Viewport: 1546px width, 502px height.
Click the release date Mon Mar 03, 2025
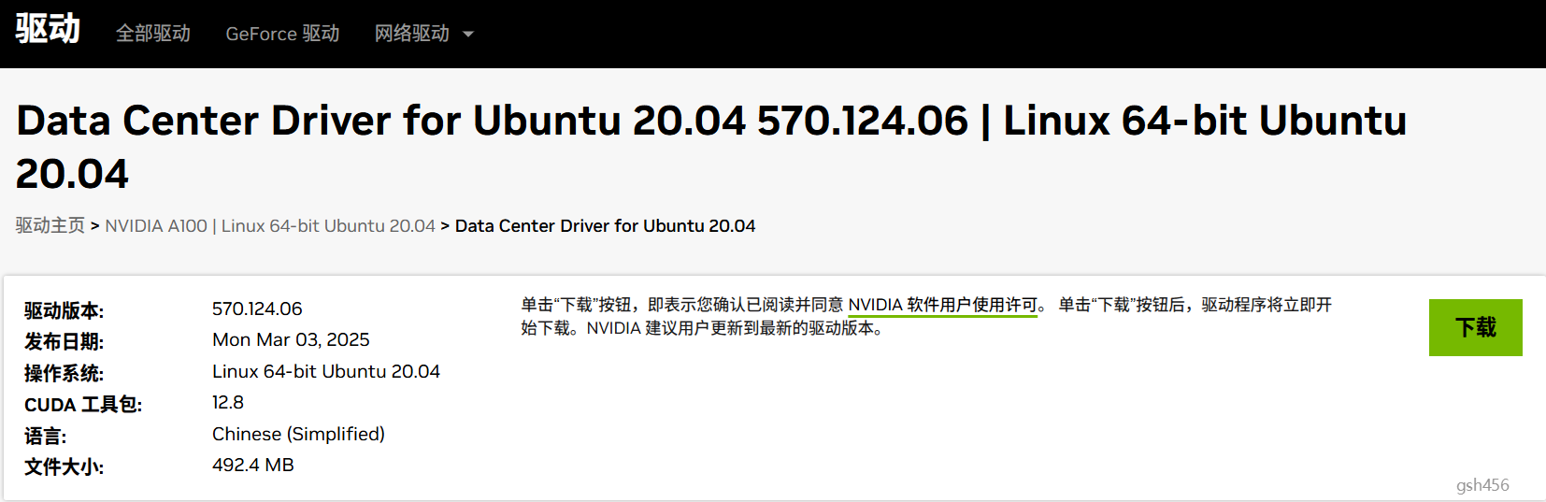tap(291, 339)
